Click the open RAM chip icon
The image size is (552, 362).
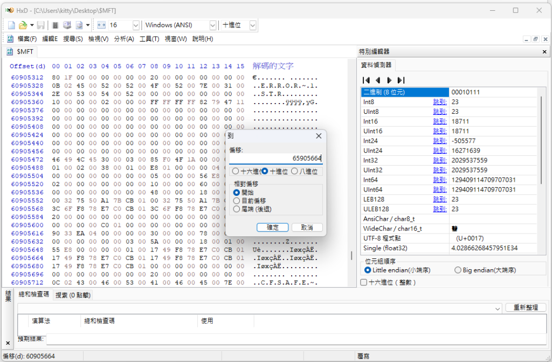click(55, 25)
